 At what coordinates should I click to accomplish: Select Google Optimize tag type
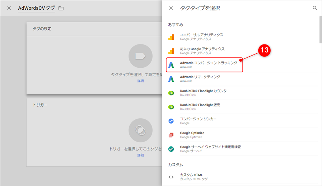[x=243, y=135]
